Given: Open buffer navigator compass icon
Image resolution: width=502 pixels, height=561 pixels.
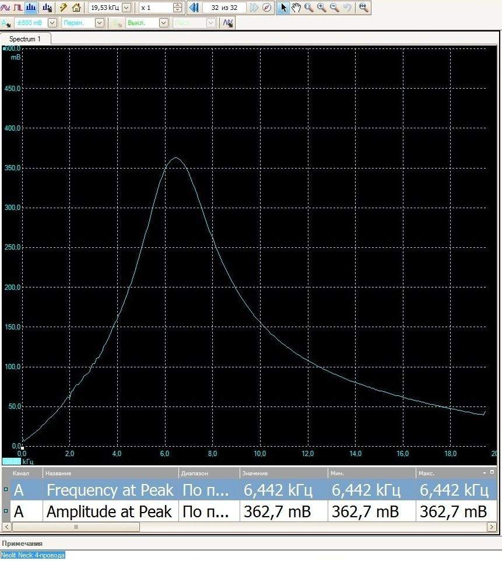Looking at the screenshot, I should click(x=266, y=8).
